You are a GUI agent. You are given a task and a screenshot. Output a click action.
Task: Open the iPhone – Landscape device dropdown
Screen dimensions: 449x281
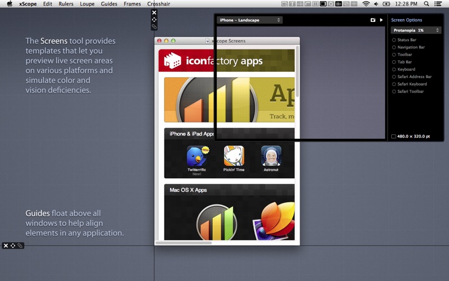click(x=250, y=20)
